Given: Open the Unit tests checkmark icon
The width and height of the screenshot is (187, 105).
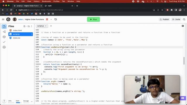Looking at the screenshot, I should (x=4, y=42).
